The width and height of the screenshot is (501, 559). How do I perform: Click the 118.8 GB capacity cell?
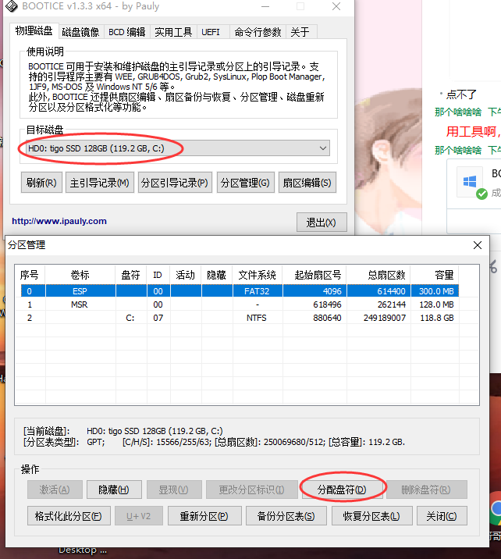coord(436,318)
